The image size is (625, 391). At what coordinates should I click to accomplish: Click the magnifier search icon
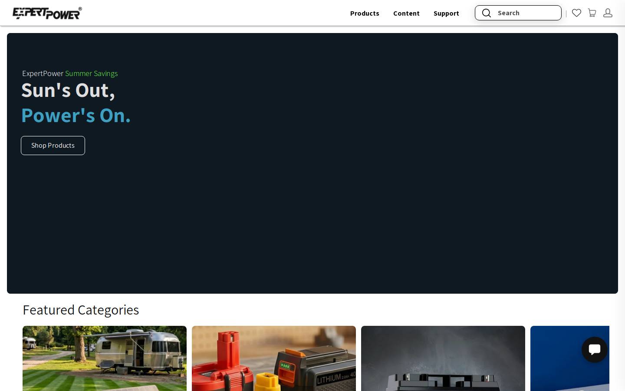(487, 13)
